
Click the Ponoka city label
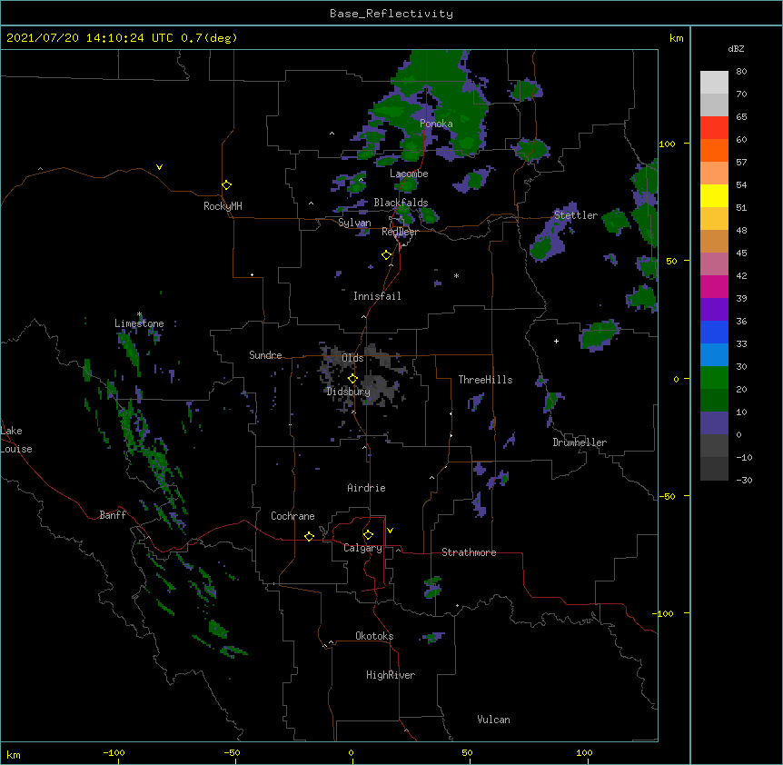coord(436,124)
